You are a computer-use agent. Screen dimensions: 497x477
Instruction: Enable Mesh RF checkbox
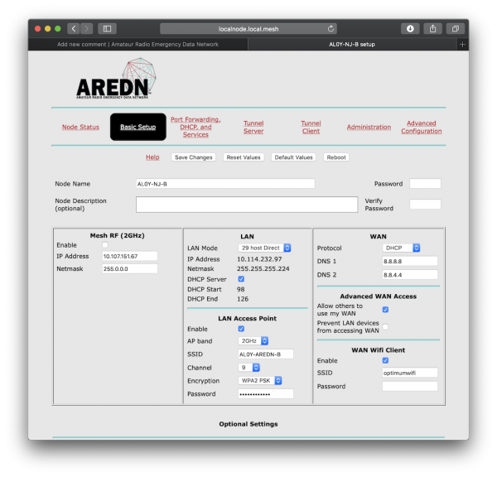(105, 245)
